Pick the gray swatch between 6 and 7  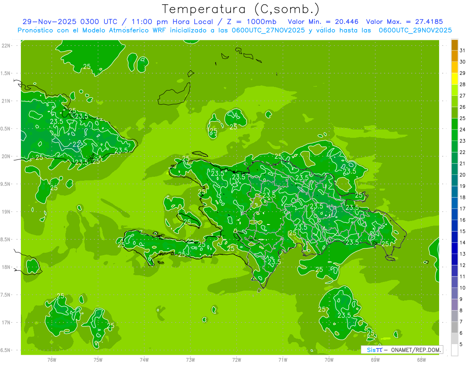[454, 328]
